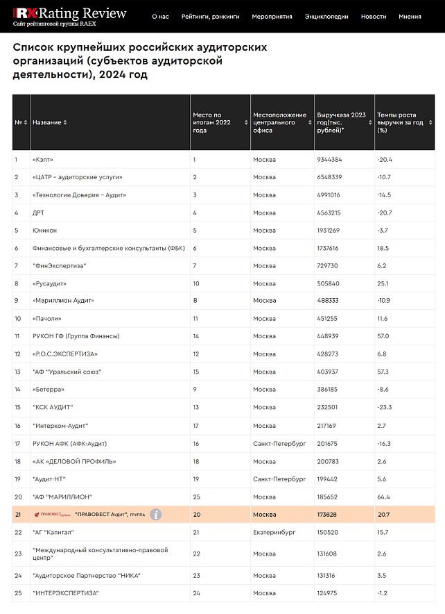Open Рейтинги, рэнкинги menu
Screen dimensions: 445x614
210,17
